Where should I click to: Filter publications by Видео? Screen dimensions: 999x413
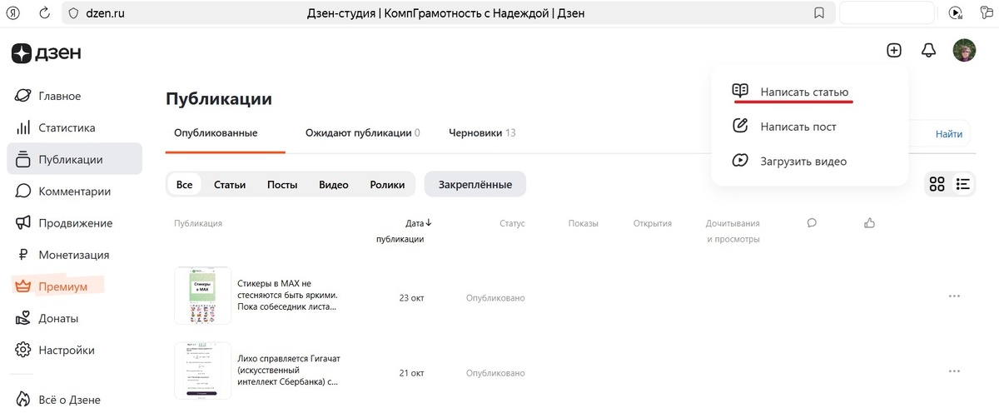coord(334,185)
